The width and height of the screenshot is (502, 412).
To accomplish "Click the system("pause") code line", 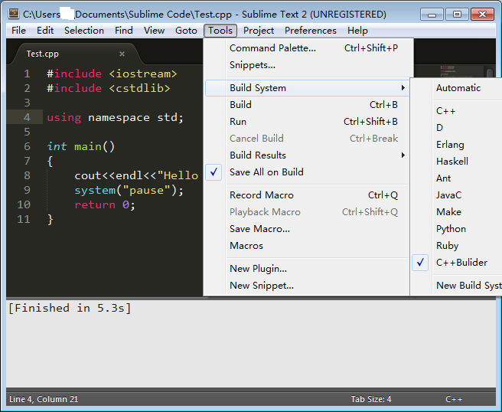I will [x=129, y=191].
